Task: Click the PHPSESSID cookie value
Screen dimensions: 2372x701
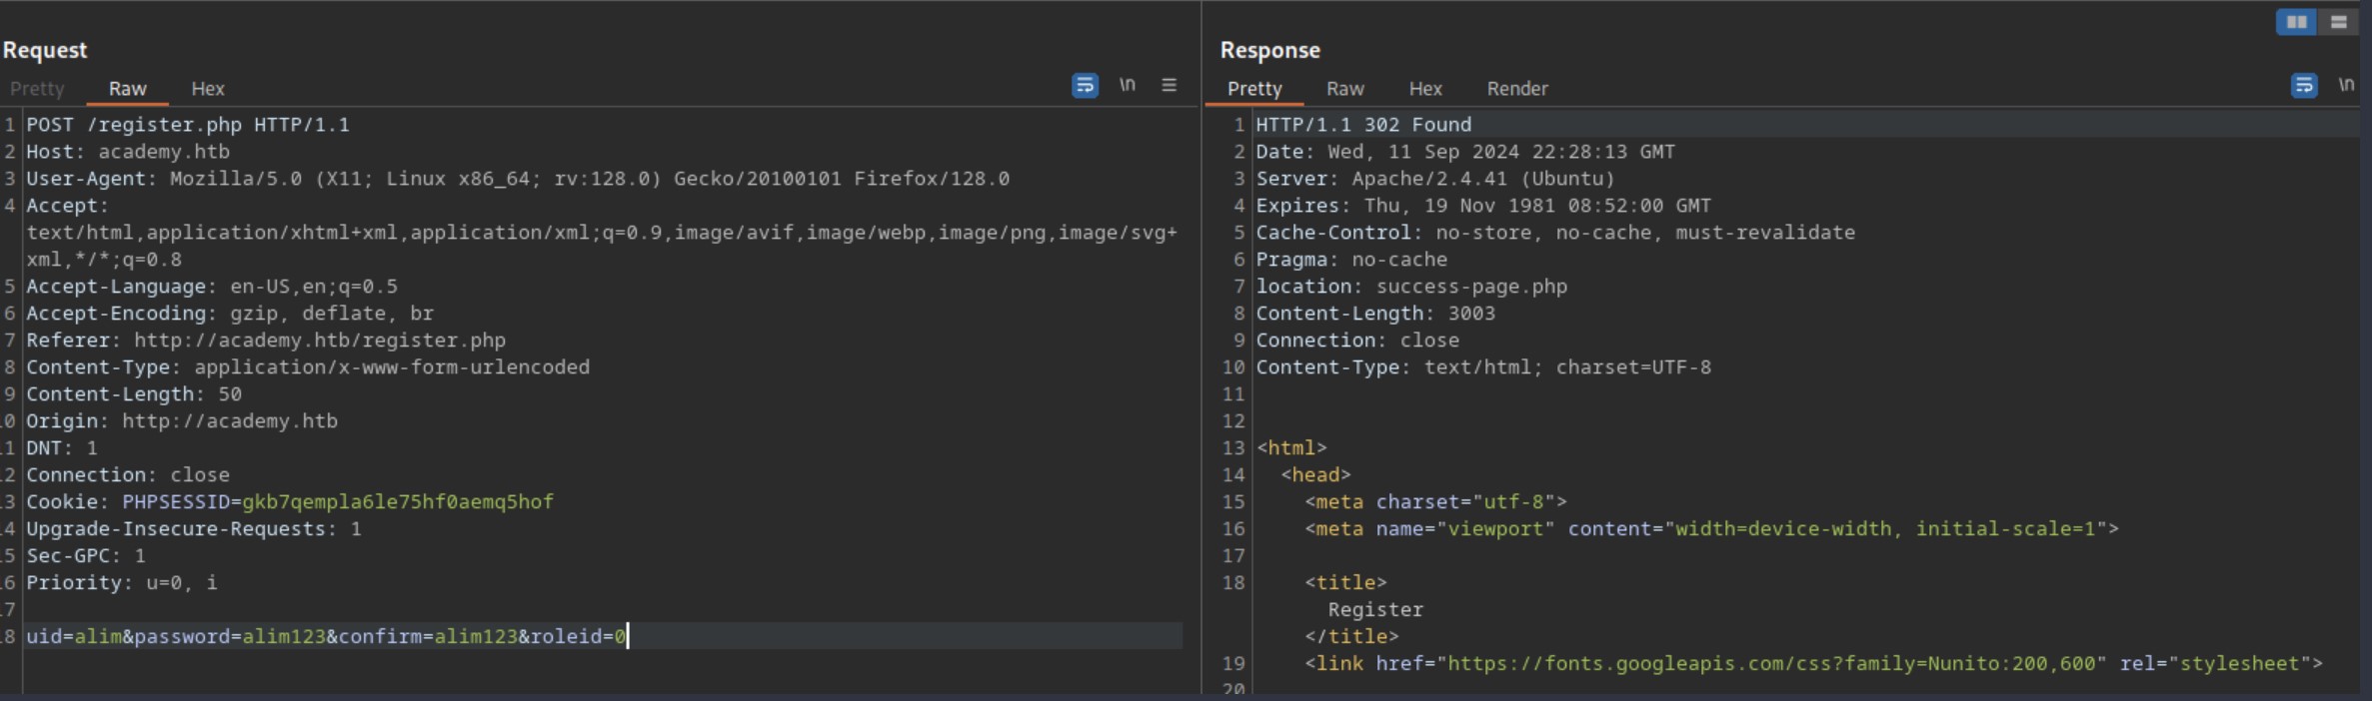Action: click(398, 502)
